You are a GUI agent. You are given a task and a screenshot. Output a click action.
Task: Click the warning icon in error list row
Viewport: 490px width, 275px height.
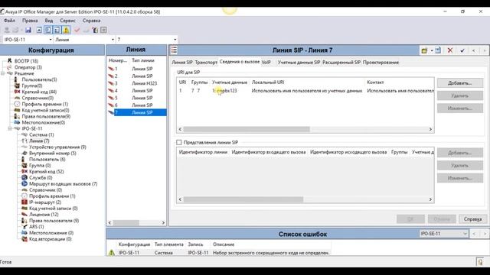112,253
